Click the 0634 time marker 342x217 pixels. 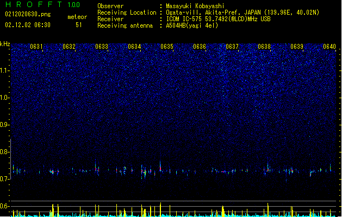(x=134, y=47)
